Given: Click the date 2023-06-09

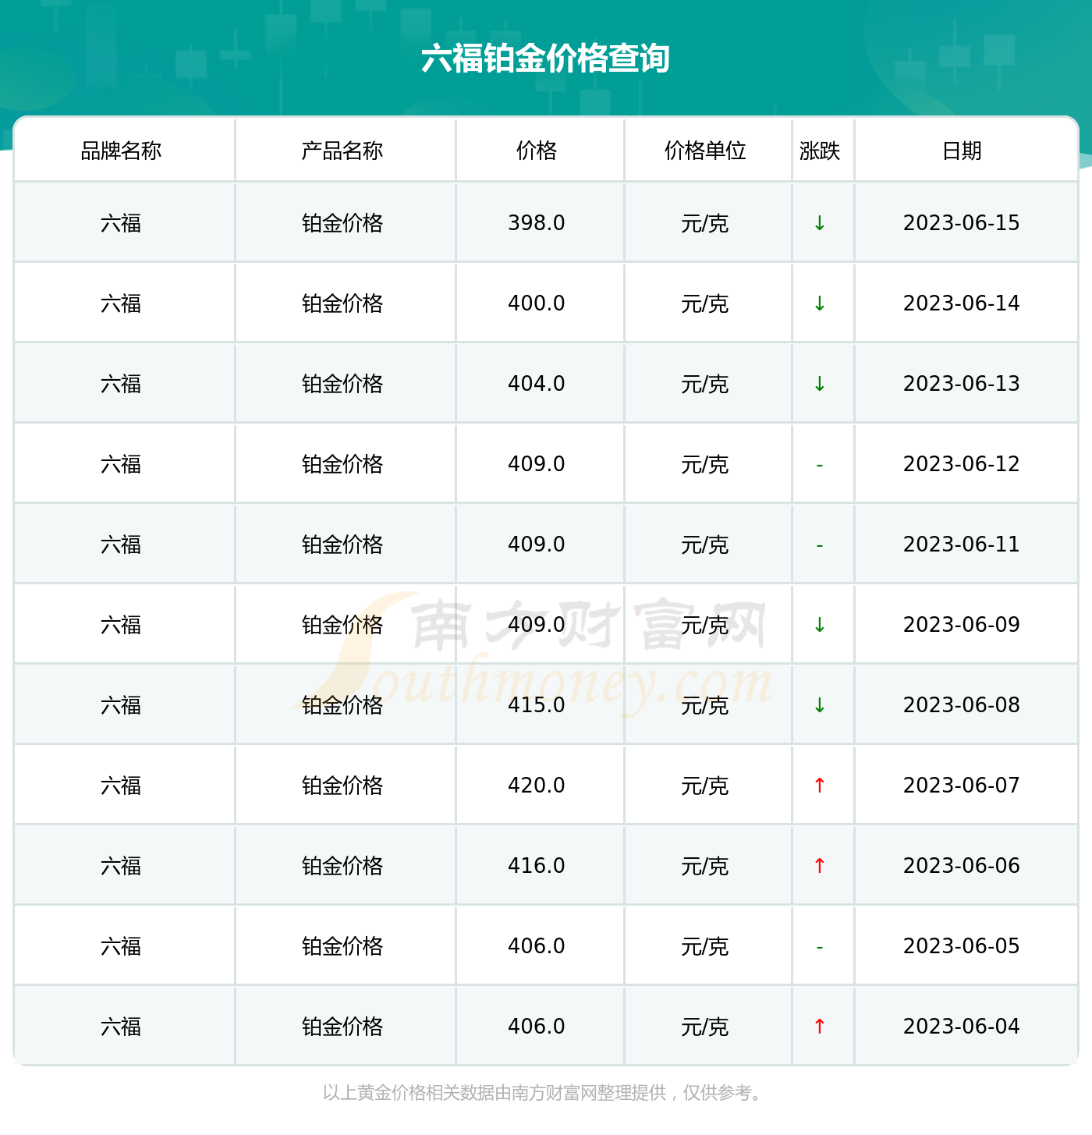Looking at the screenshot, I should [x=962, y=625].
